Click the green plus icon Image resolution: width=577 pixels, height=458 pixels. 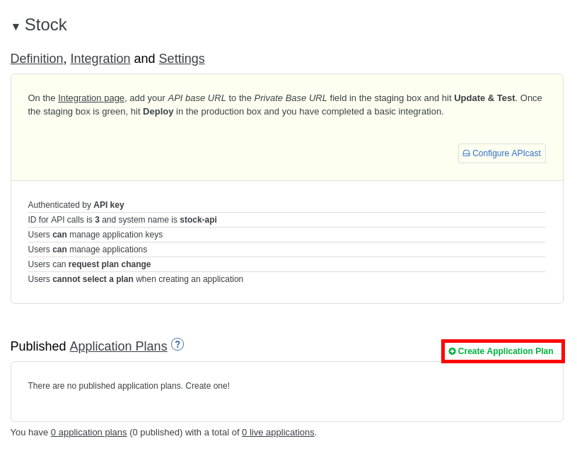point(453,351)
